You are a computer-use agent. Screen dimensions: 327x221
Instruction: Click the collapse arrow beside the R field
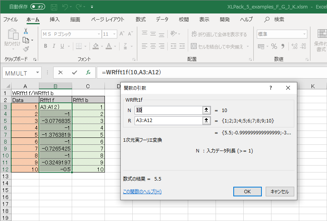(206, 121)
